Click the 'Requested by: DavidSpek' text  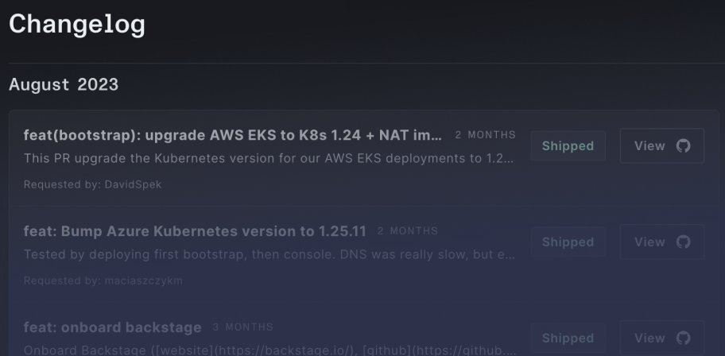[92, 184]
